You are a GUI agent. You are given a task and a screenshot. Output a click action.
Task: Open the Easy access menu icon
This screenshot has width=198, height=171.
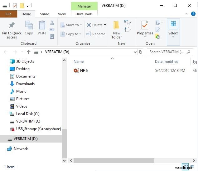point(128,29)
